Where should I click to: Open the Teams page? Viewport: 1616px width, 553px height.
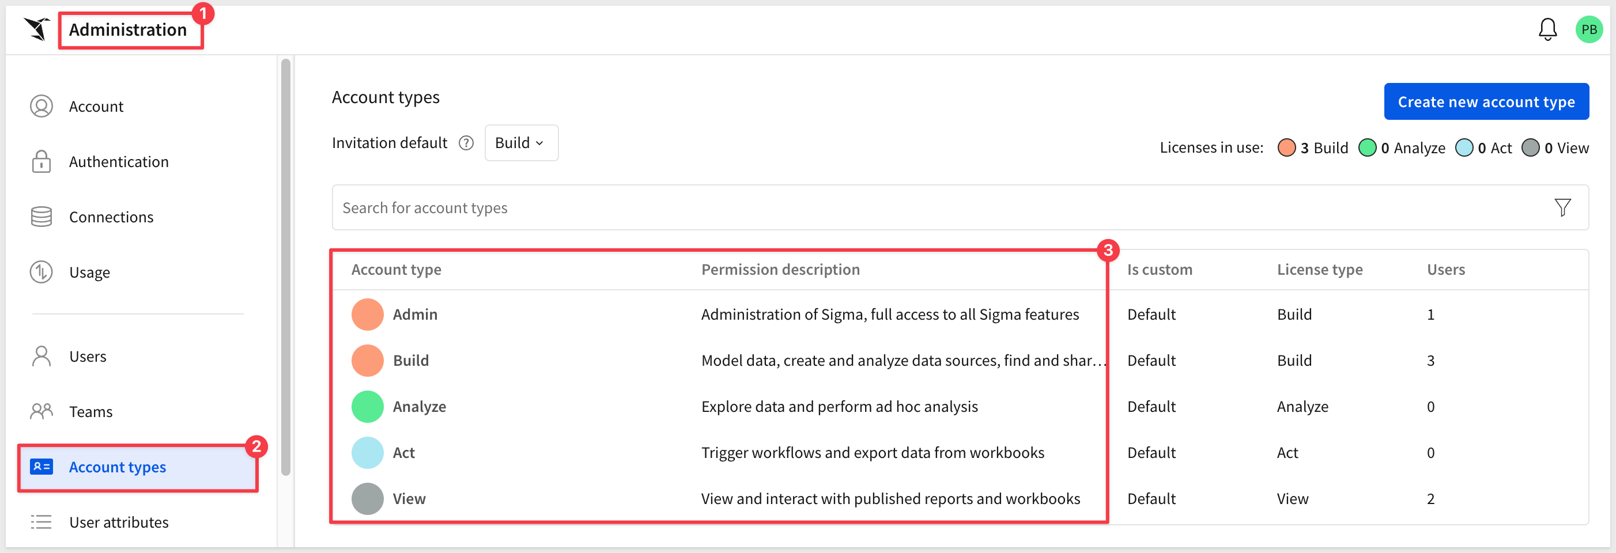pyautogui.click(x=91, y=411)
